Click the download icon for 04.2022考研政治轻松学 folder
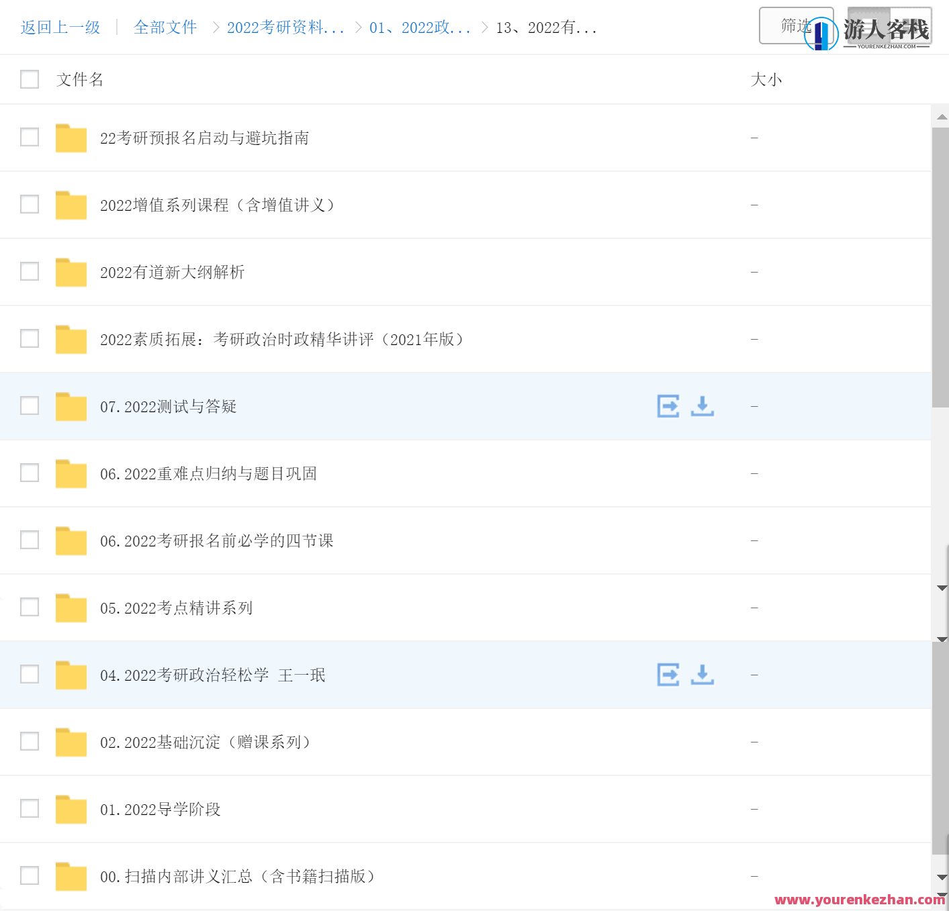Image resolution: width=949 pixels, height=911 pixels. pos(702,675)
